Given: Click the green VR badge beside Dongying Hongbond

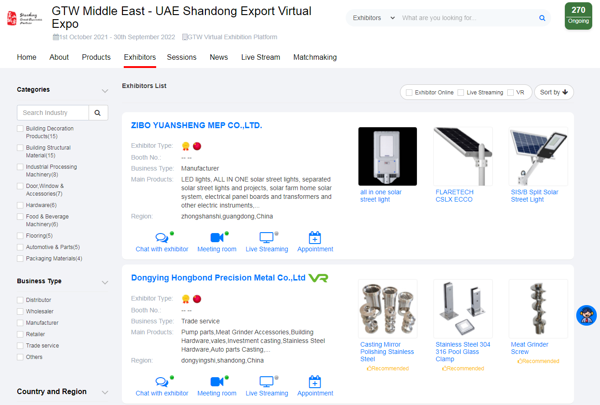Looking at the screenshot, I should point(318,278).
